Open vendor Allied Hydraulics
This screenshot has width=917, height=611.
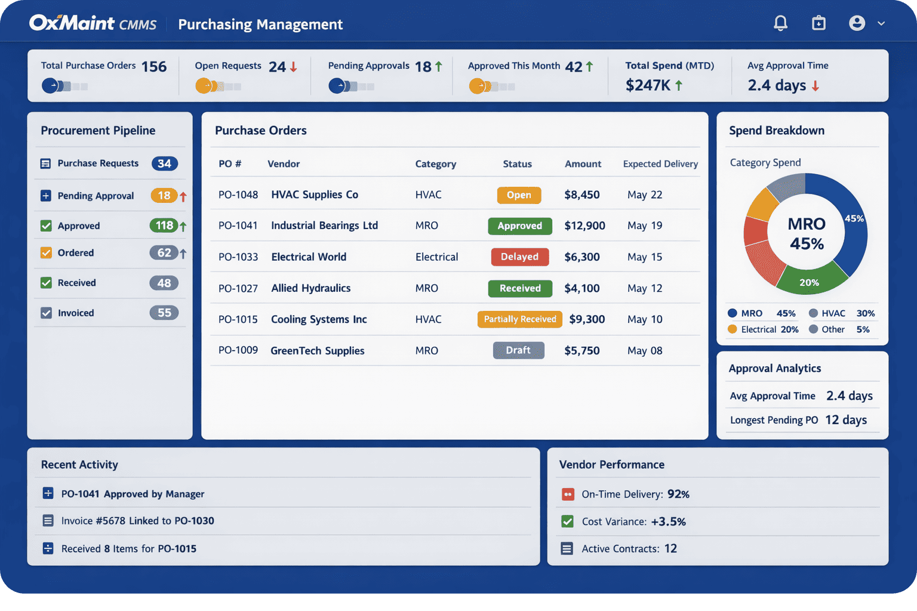pyautogui.click(x=311, y=288)
